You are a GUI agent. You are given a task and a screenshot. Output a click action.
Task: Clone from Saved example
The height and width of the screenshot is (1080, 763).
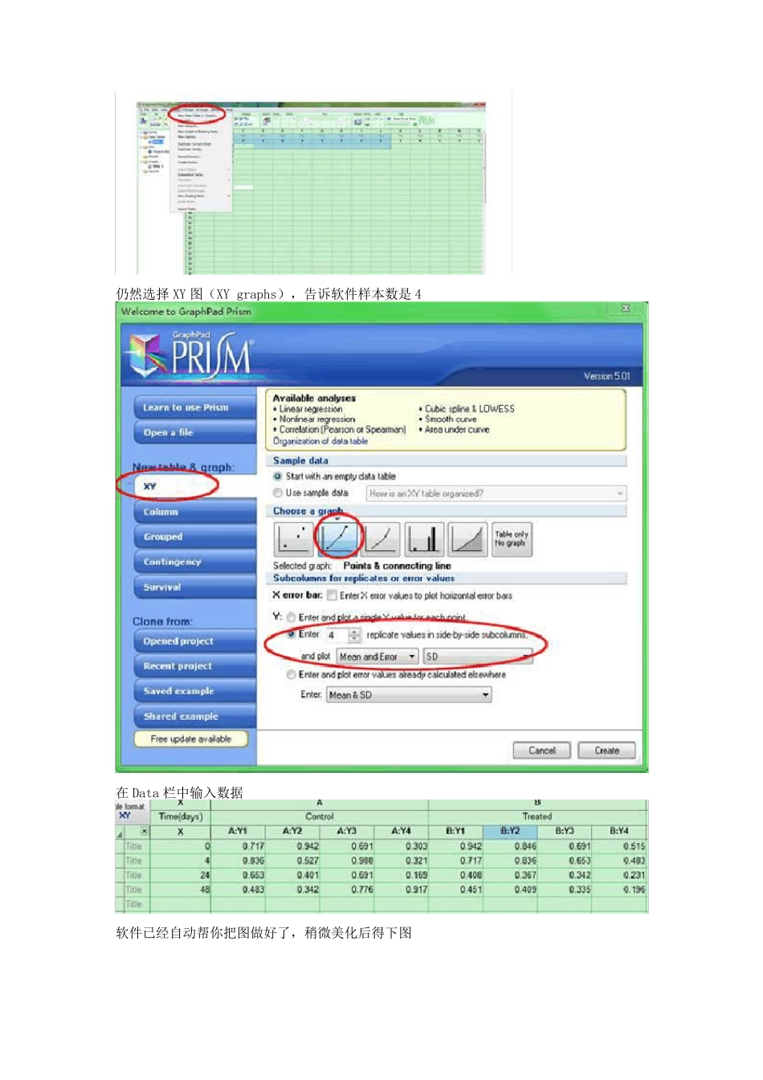point(195,691)
